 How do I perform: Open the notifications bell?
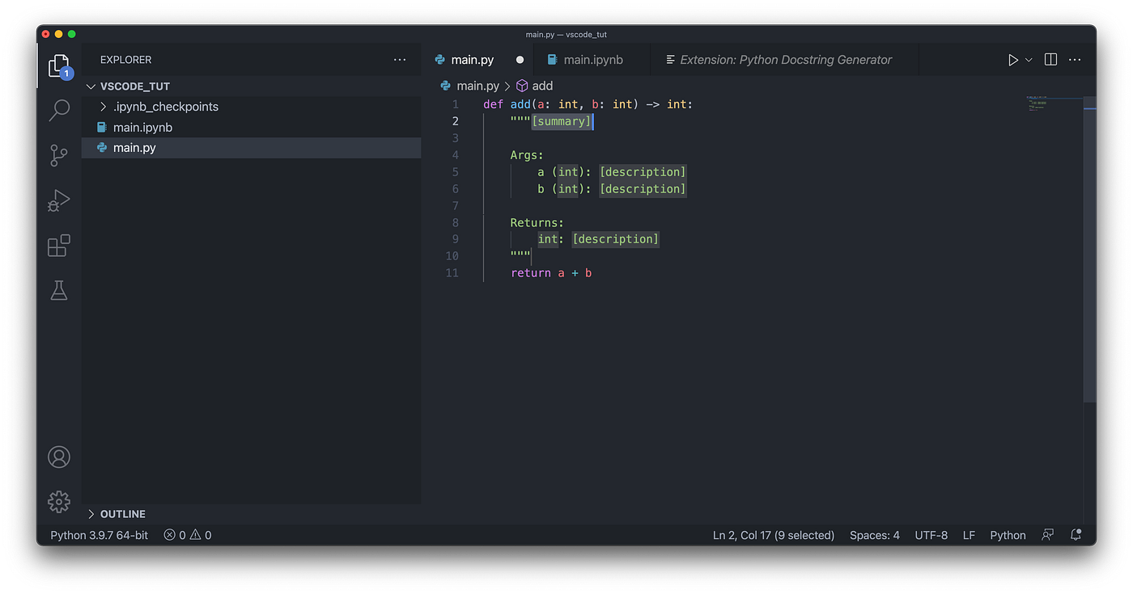(1076, 534)
